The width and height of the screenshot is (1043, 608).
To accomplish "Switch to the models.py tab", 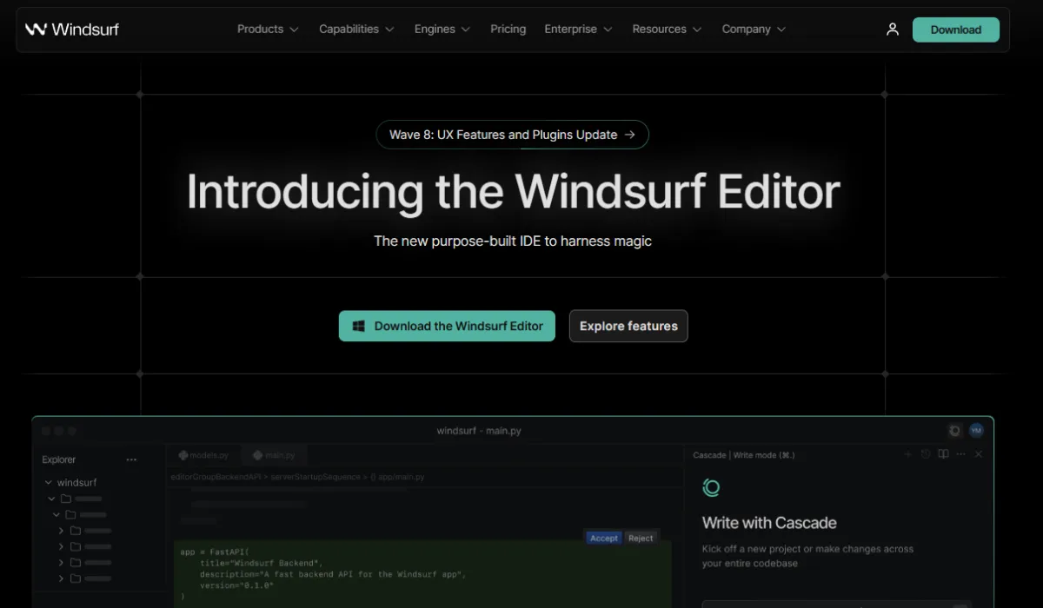I will click(x=203, y=455).
